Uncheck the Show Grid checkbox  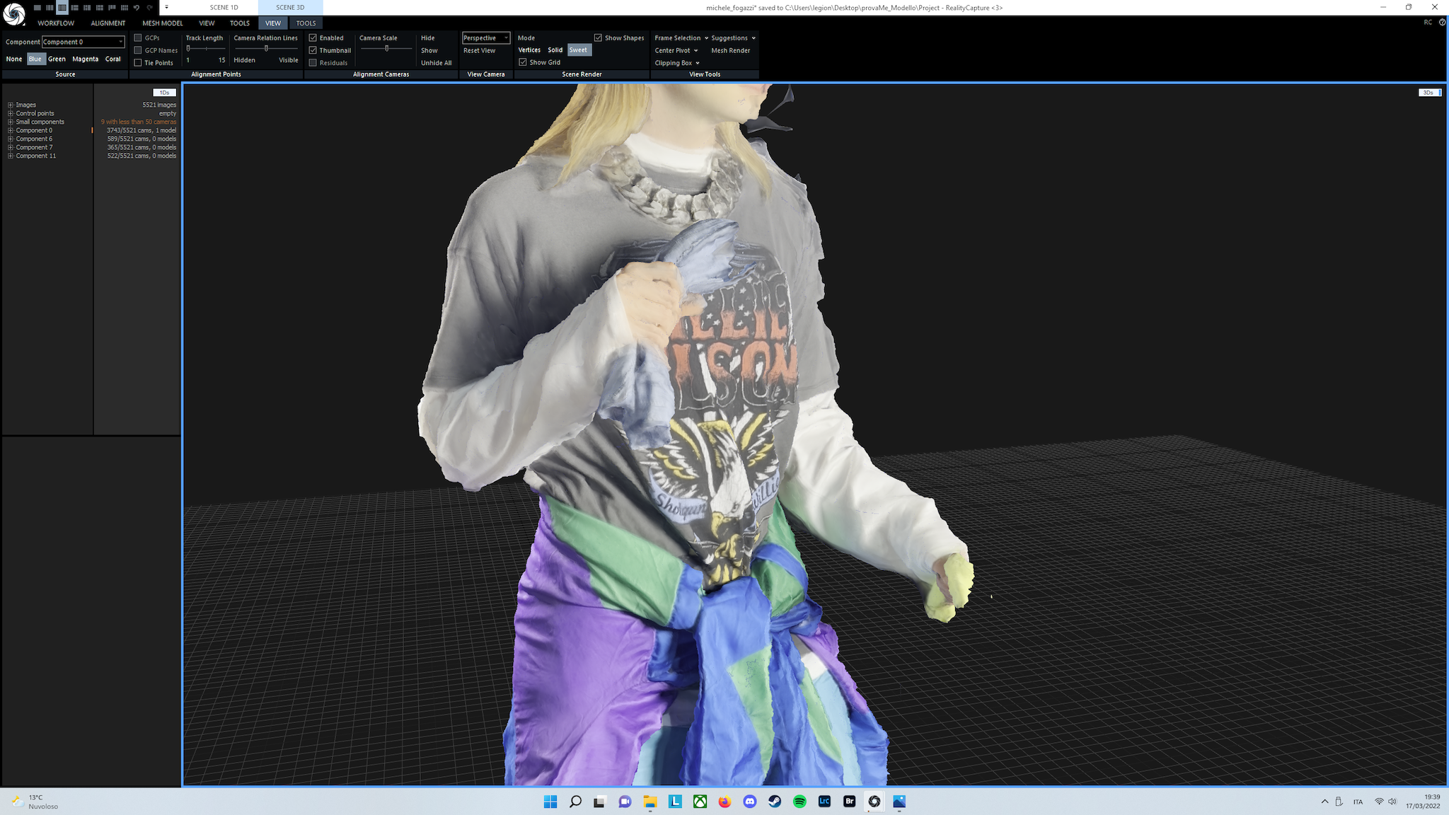[x=523, y=62]
